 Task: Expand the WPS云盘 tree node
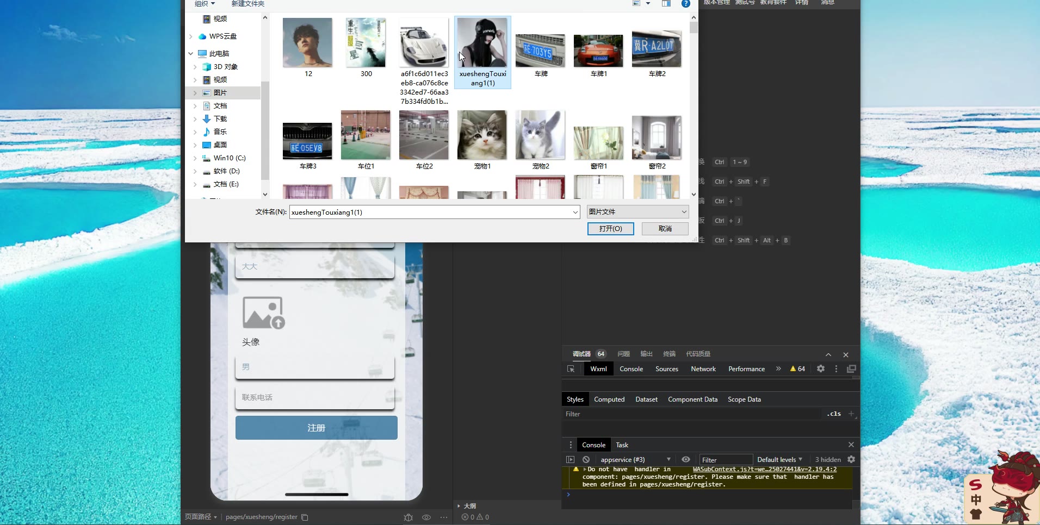191,36
